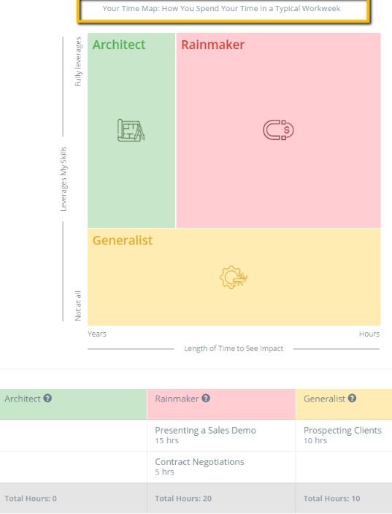Click the Architect table column header
This screenshot has height=514, width=392.
[74, 404]
